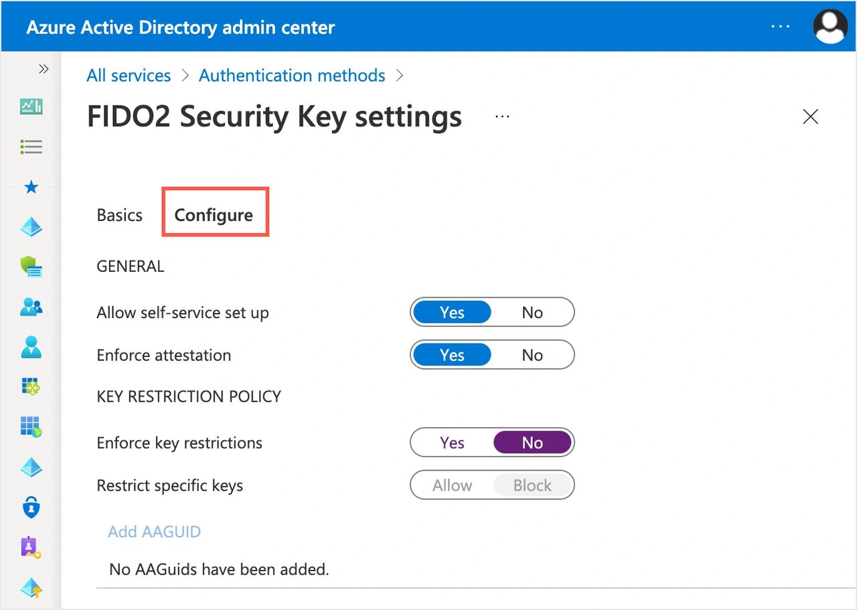
Task: Click the purple badge with key icon
Action: pos(31,547)
